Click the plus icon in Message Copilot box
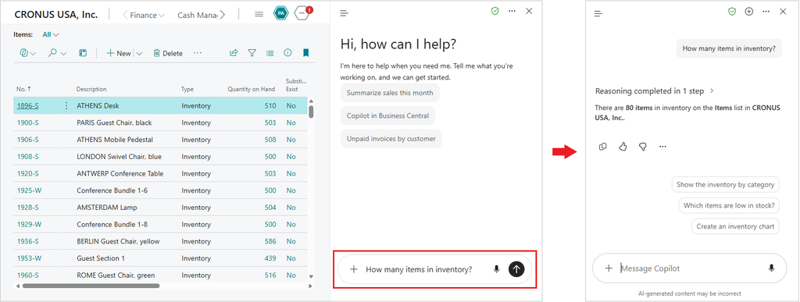800x302 pixels. pos(608,268)
